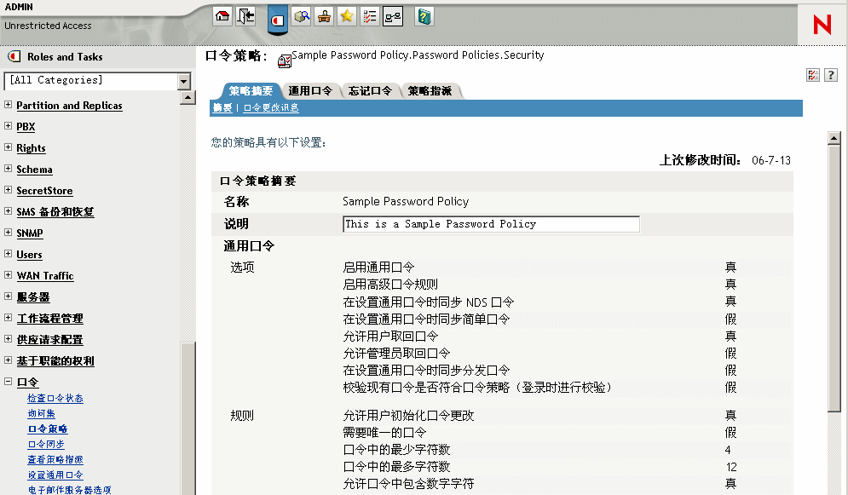Screen dimensions: 848x495
Task: Click the Exit door icon
Action: click(245, 16)
